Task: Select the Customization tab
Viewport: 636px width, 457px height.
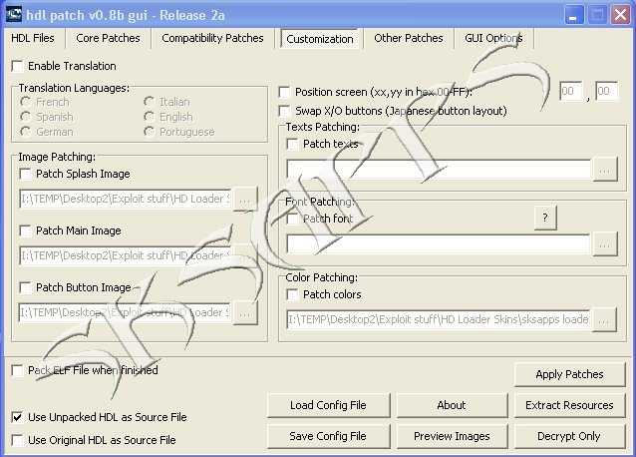Action: coord(320,39)
